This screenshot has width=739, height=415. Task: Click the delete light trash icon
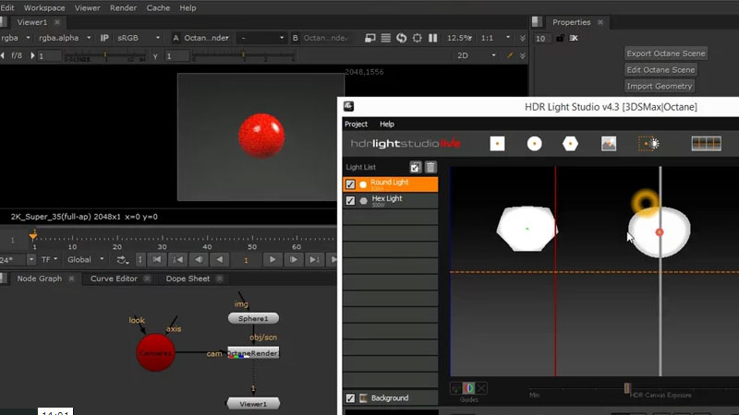[x=430, y=167]
